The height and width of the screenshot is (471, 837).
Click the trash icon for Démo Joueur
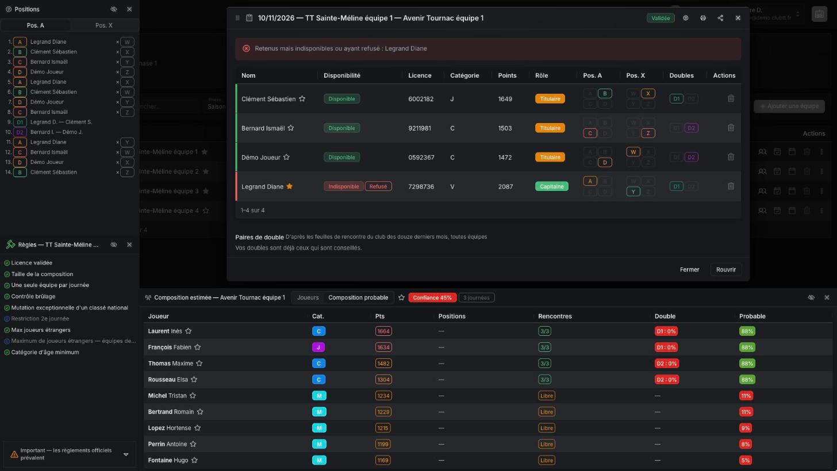(731, 157)
